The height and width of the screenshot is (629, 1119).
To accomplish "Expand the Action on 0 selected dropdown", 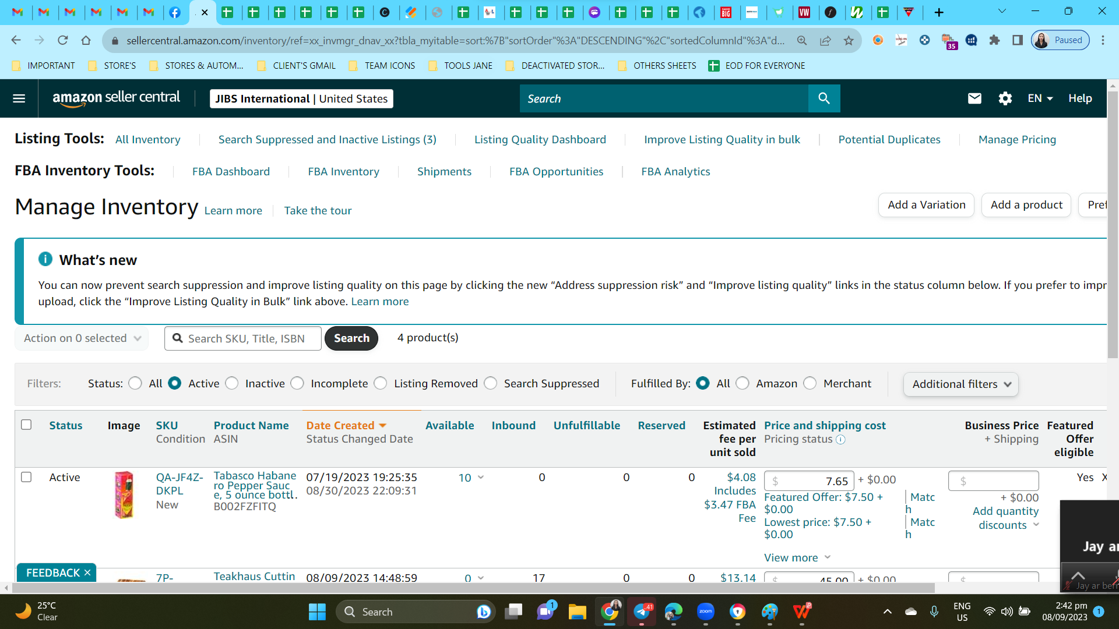I will [82, 338].
